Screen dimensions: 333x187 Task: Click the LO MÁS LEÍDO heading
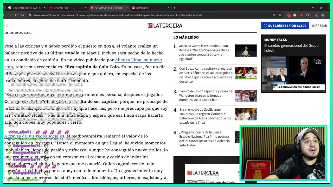pyautogui.click(x=186, y=37)
